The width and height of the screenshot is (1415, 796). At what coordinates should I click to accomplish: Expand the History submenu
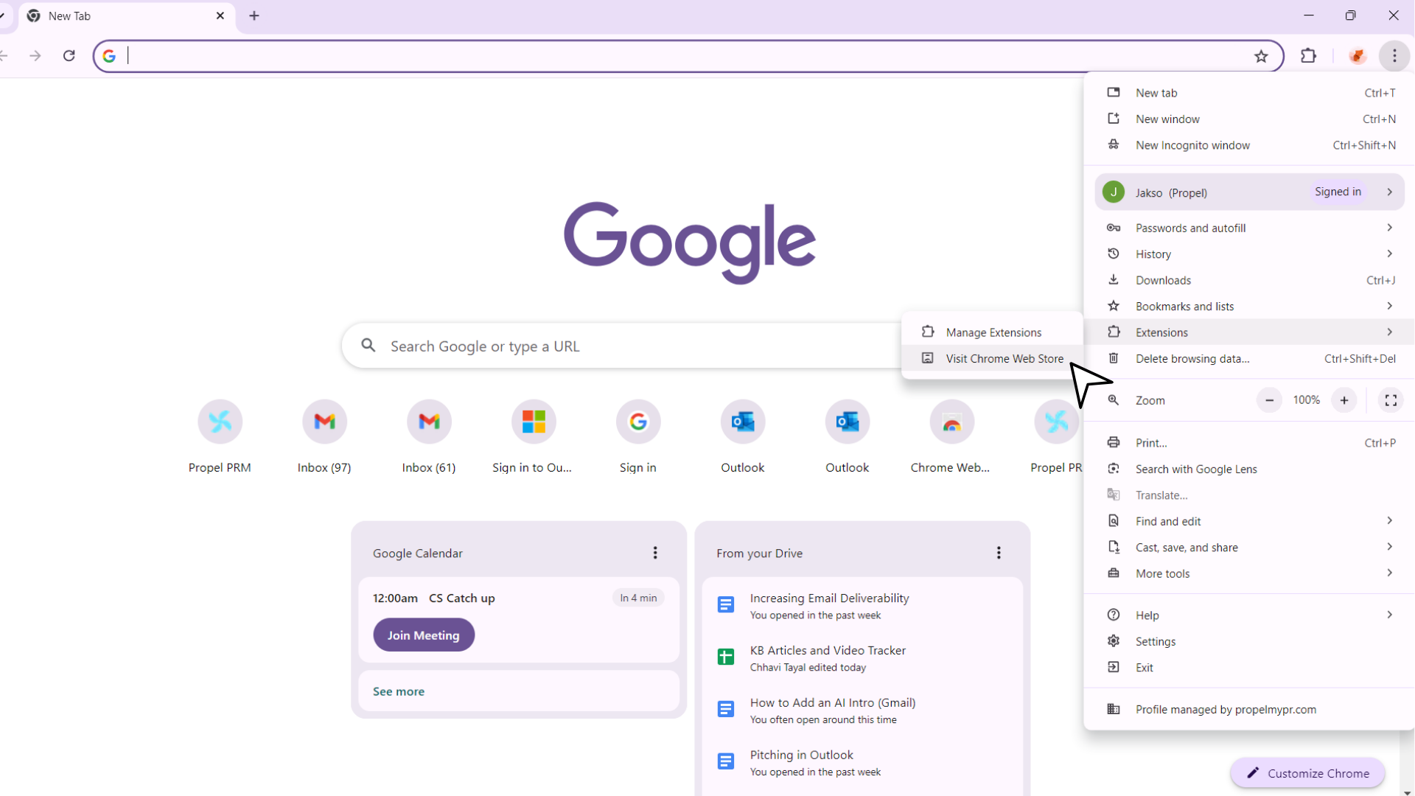pos(1249,254)
